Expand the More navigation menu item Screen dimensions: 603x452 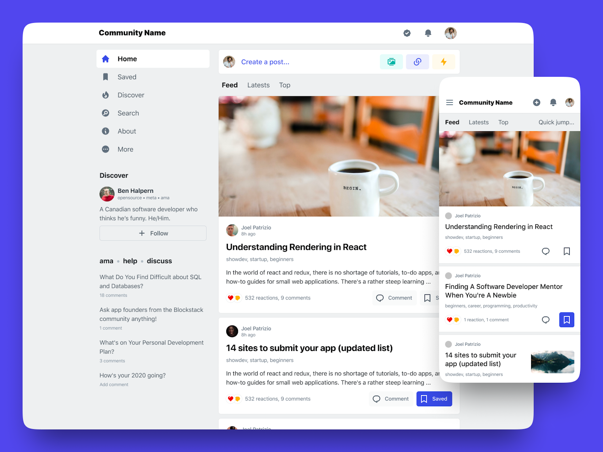click(125, 149)
